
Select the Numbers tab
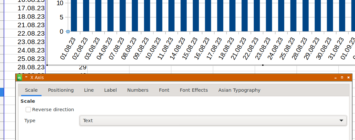click(138, 90)
